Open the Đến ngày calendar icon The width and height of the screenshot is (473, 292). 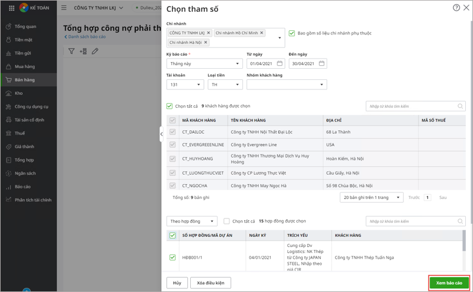(322, 63)
